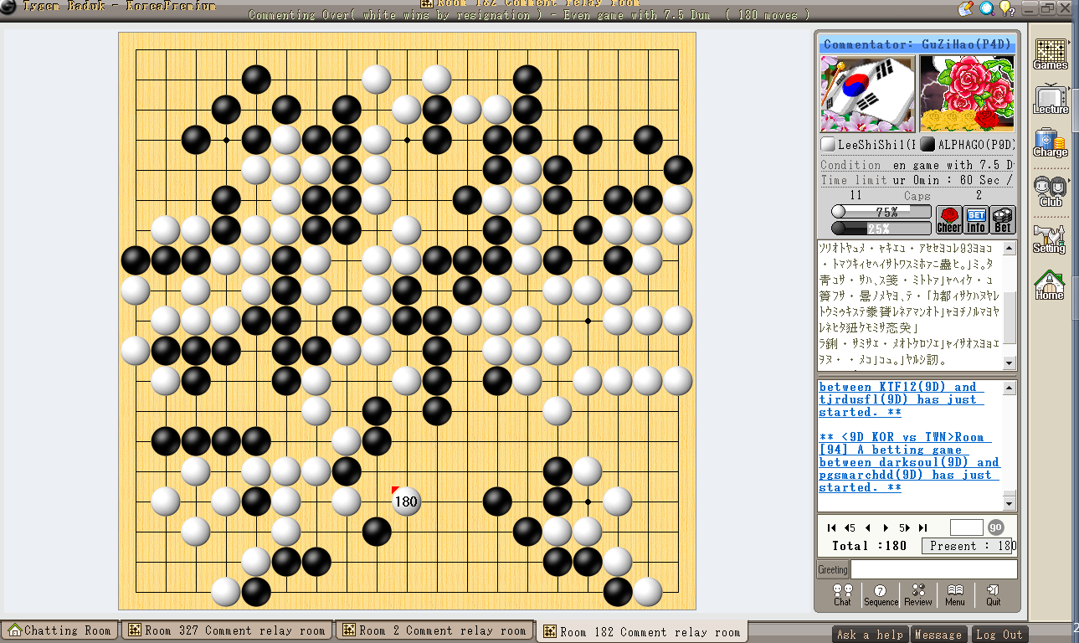Click the Log Out button

tap(999, 635)
